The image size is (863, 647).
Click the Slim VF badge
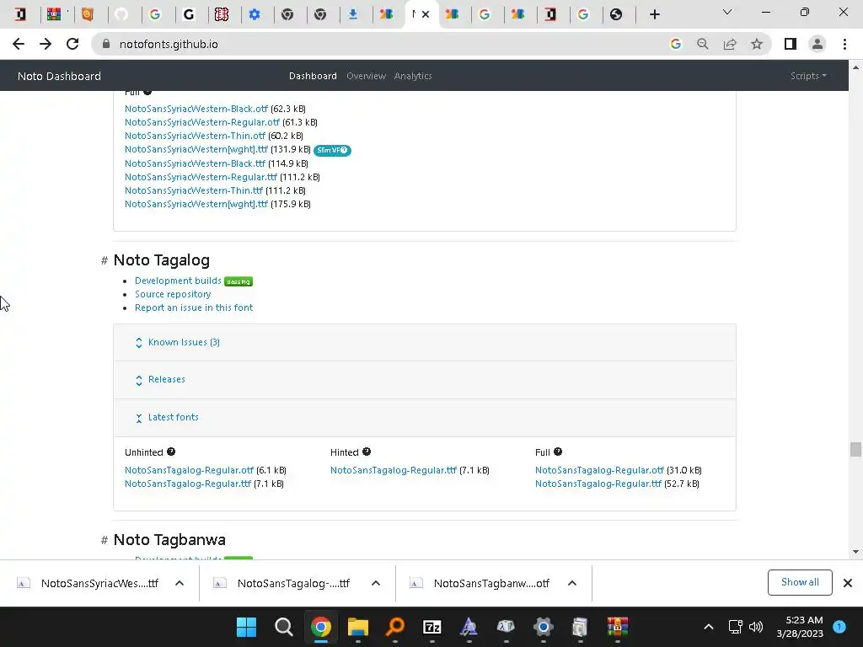(332, 150)
